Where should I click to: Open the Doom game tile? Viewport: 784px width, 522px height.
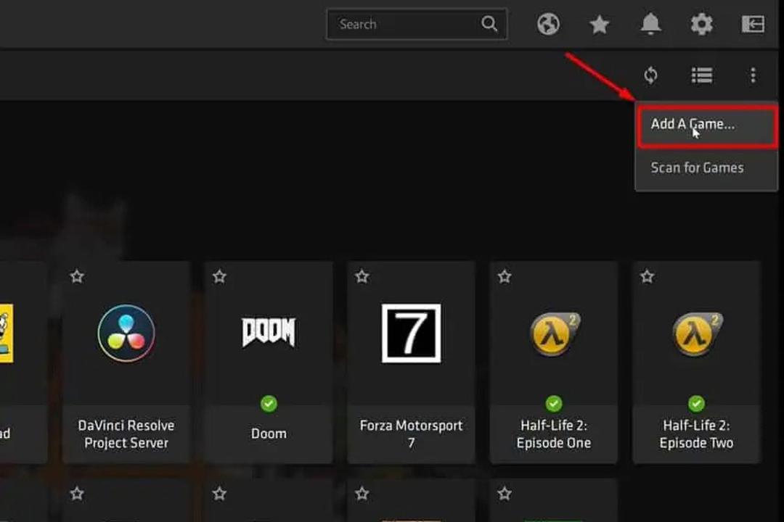tap(269, 362)
